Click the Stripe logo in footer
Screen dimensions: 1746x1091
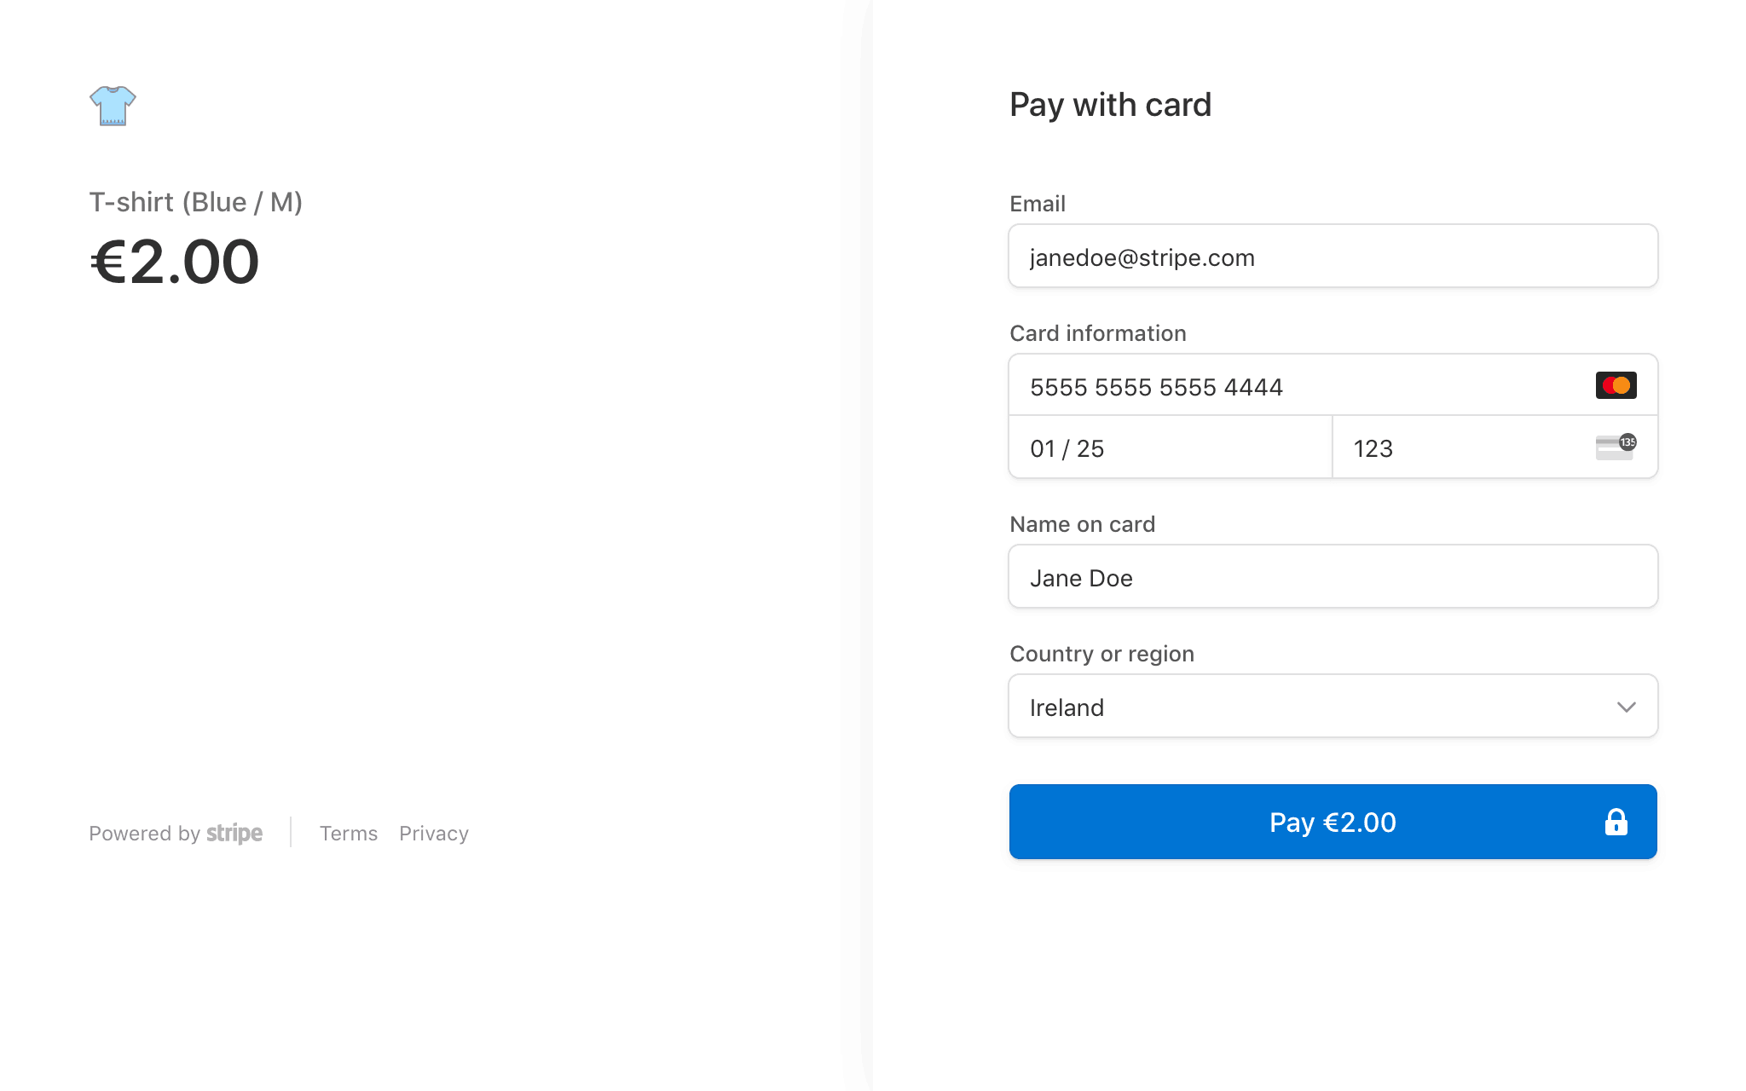[x=234, y=834]
